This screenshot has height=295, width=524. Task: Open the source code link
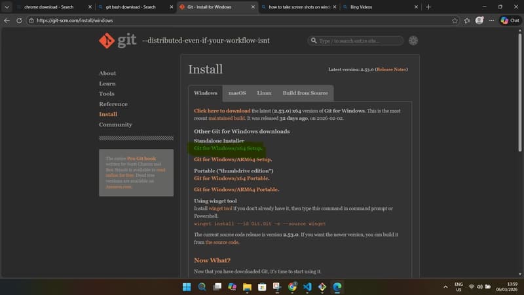222,242
